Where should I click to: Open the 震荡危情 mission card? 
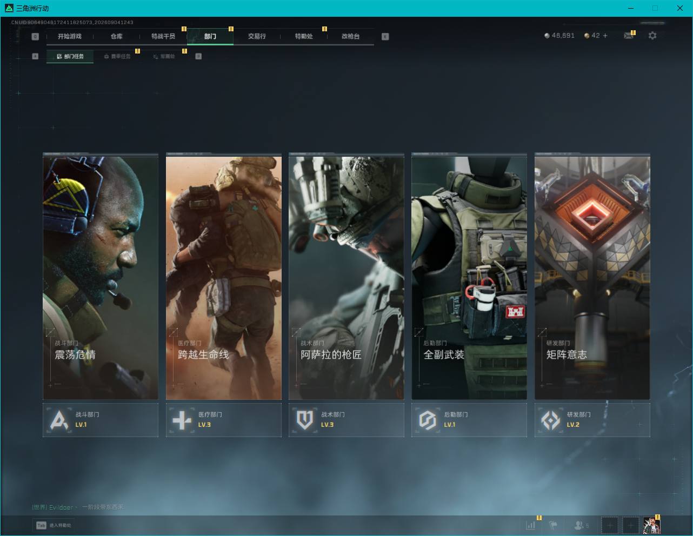pyautogui.click(x=101, y=277)
